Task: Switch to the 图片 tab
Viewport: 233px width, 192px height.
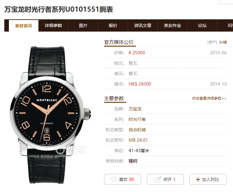Action: [x=83, y=25]
